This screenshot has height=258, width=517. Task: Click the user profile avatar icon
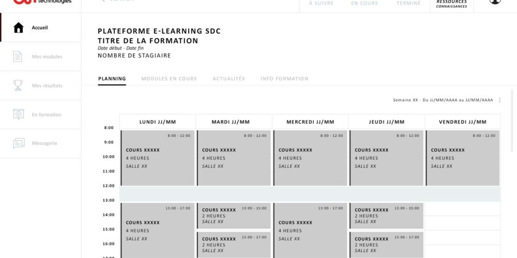(x=495, y=2)
